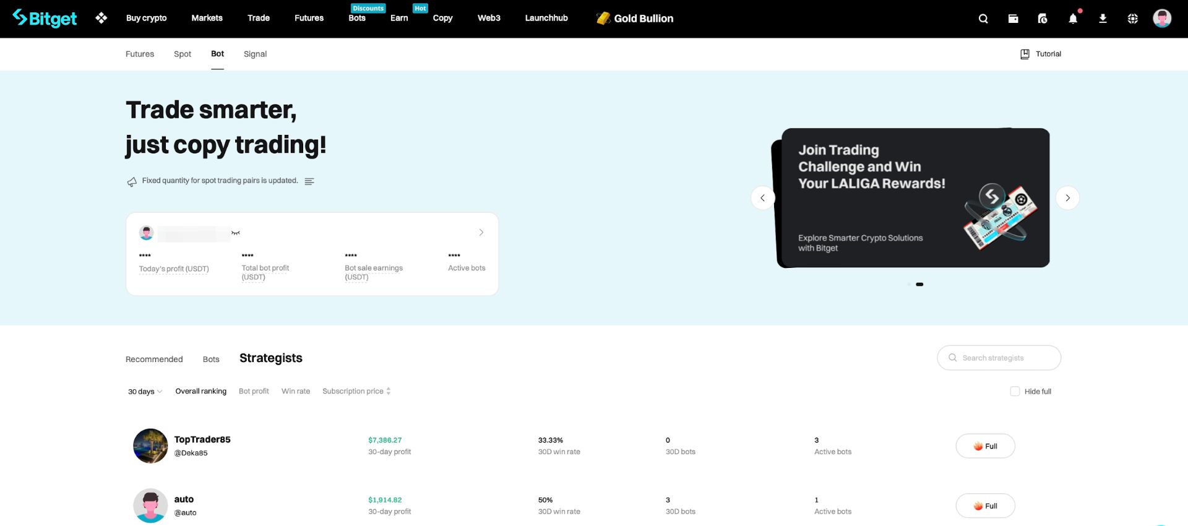Sort by Overall ranking

point(200,391)
